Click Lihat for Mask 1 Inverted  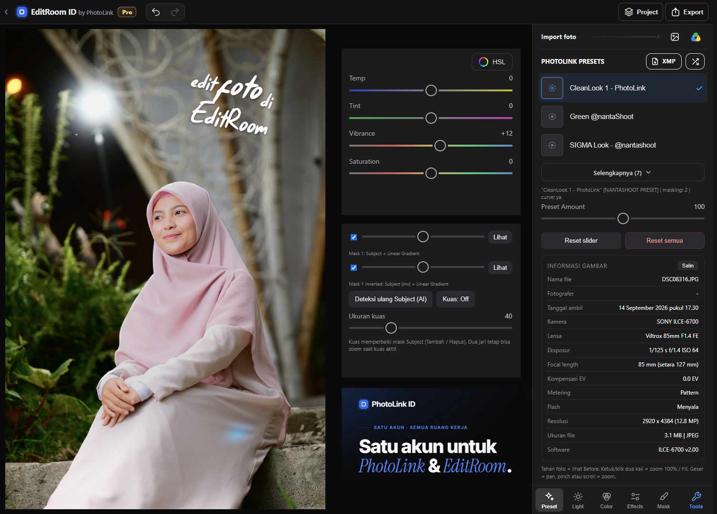[500, 267]
